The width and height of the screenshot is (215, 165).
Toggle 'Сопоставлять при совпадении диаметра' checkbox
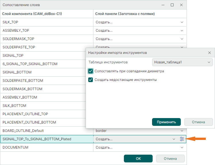[91, 71]
